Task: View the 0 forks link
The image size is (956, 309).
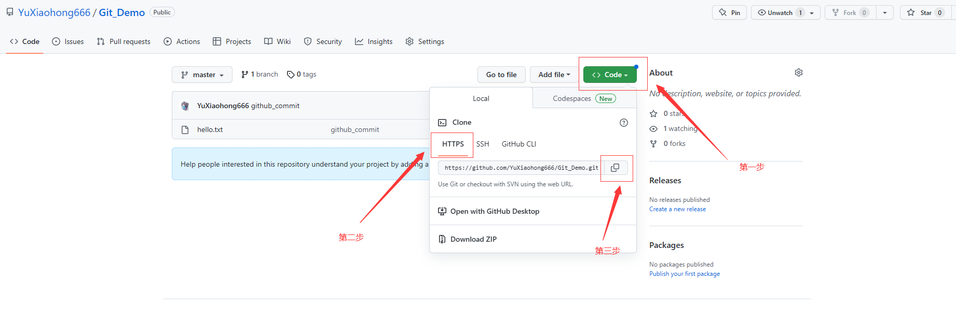Action: click(667, 144)
